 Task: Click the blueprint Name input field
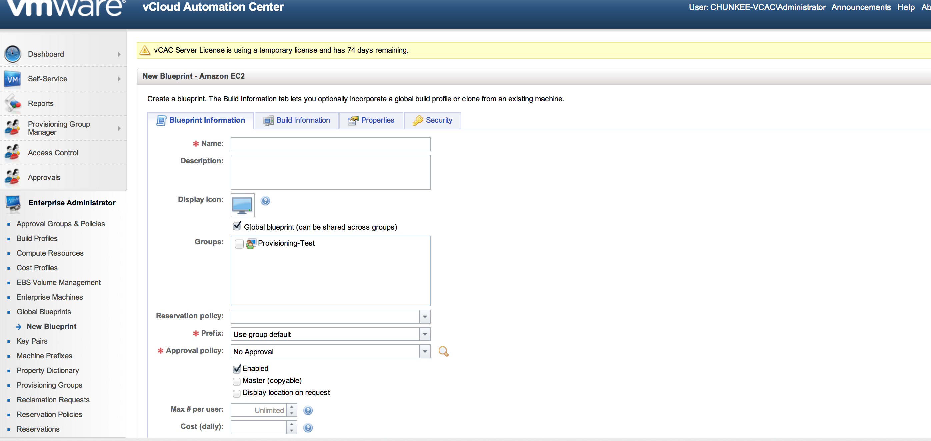coord(330,144)
